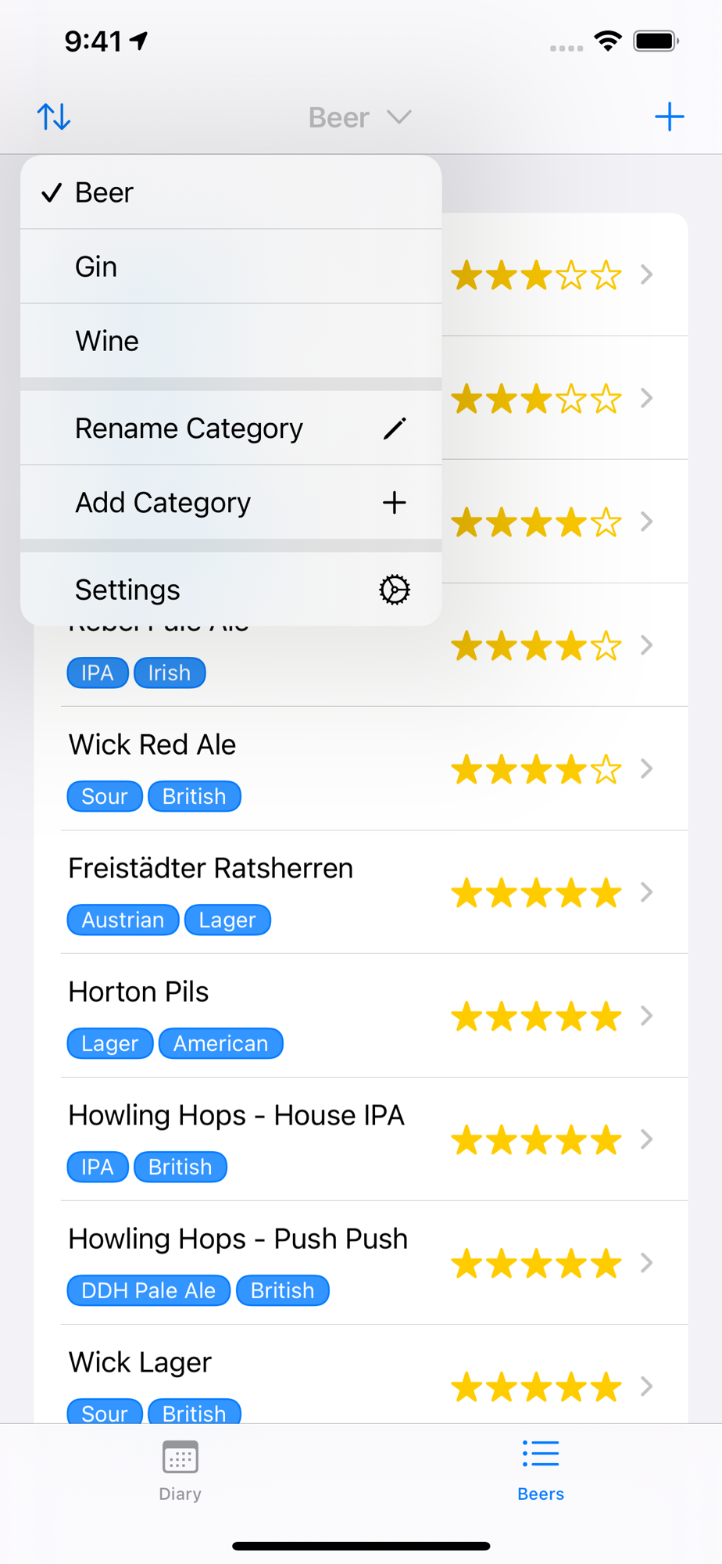Collapse the Beer category dropdown title
Screen dimensions: 722x1564
[x=360, y=117]
